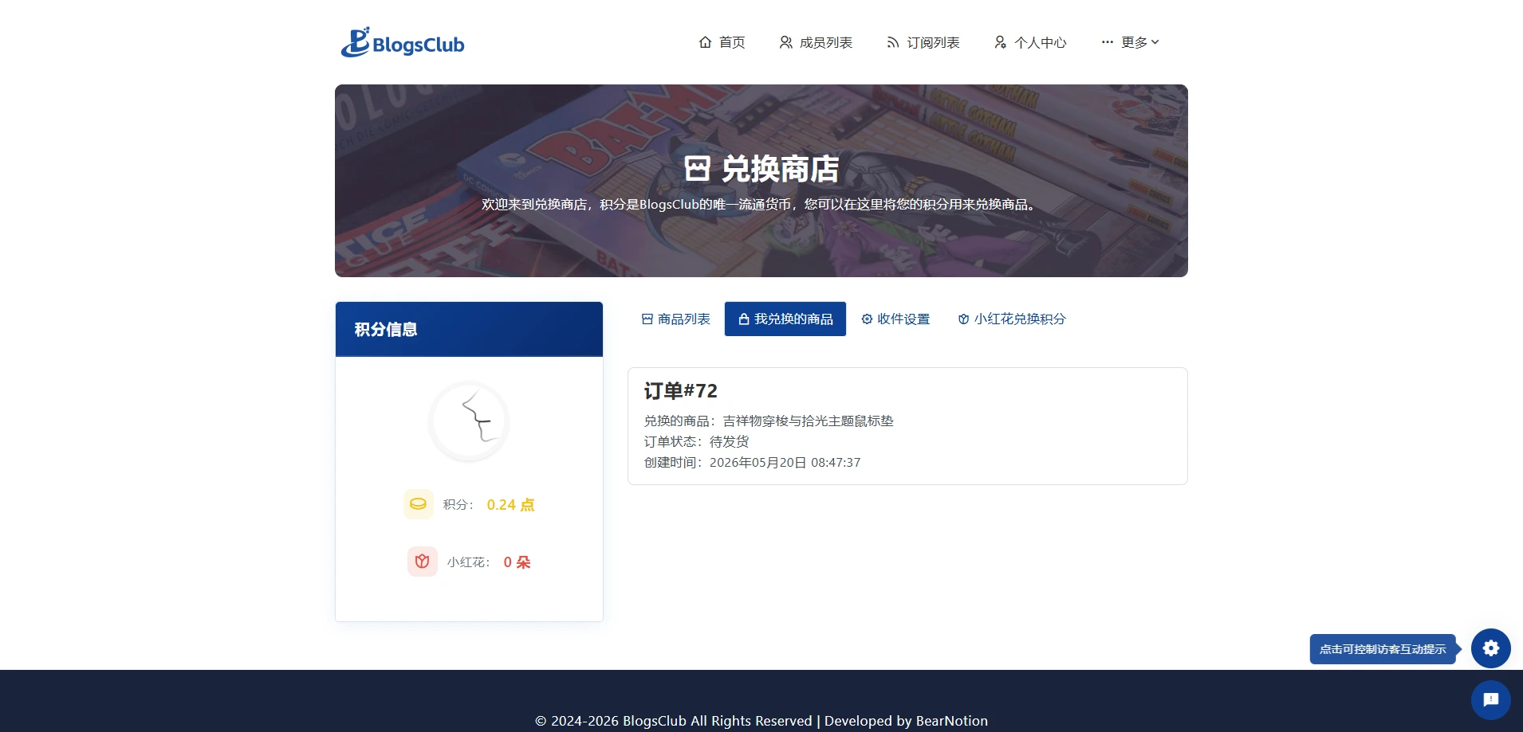Viewport: 1523px width, 732px height.
Task: Click the RSS icon beside 订阅列表
Action: click(x=893, y=42)
